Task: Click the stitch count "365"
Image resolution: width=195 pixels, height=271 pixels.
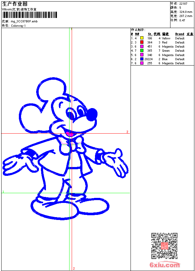Action: pos(150,51)
